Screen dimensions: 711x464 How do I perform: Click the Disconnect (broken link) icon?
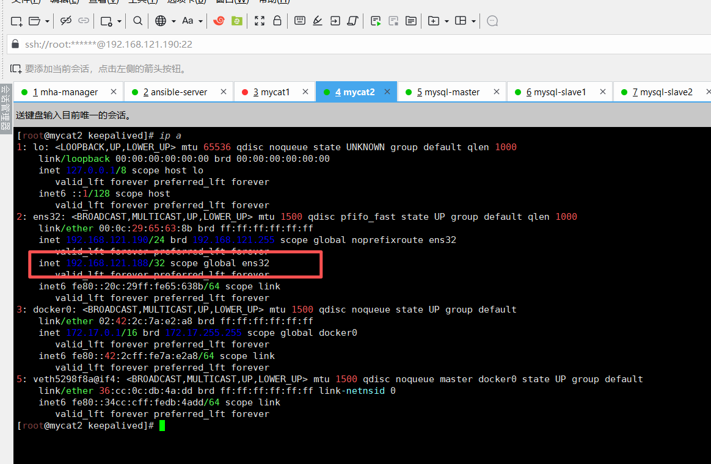click(x=66, y=21)
